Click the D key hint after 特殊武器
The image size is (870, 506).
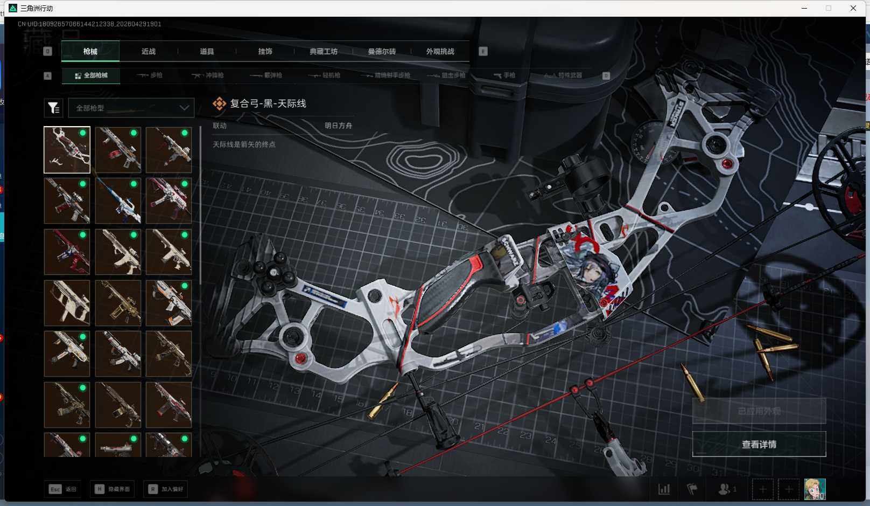[606, 76]
